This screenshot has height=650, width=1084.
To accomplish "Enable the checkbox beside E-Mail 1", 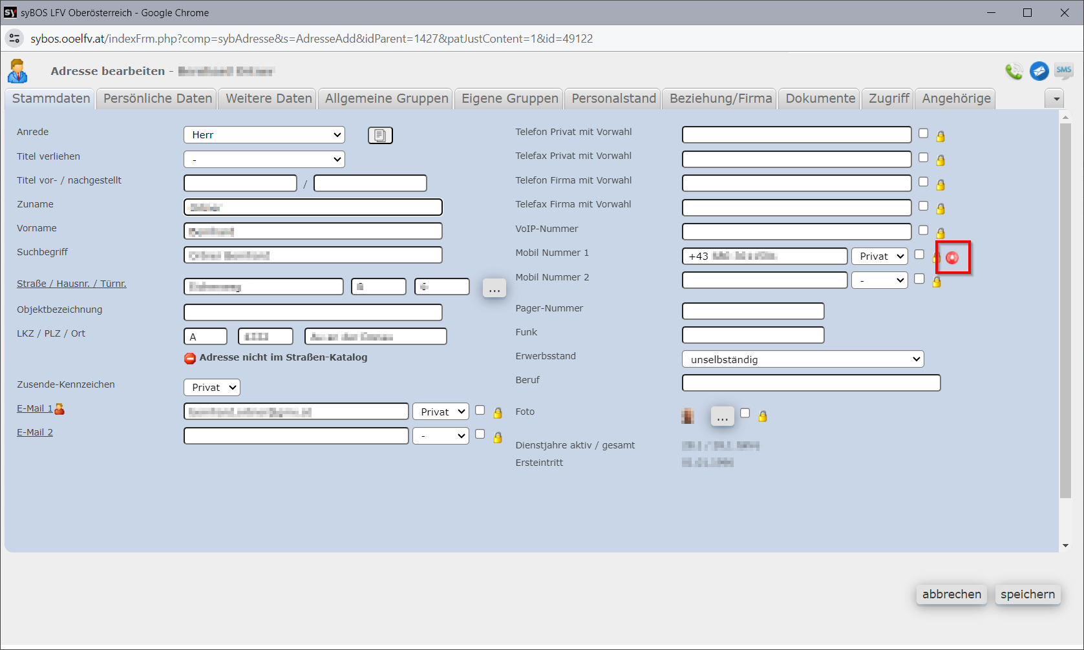I will (480, 410).
